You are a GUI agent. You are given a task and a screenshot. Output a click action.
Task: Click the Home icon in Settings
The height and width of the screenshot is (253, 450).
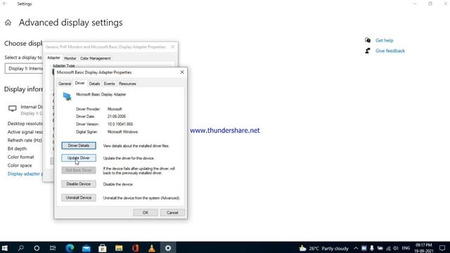pyautogui.click(x=8, y=22)
